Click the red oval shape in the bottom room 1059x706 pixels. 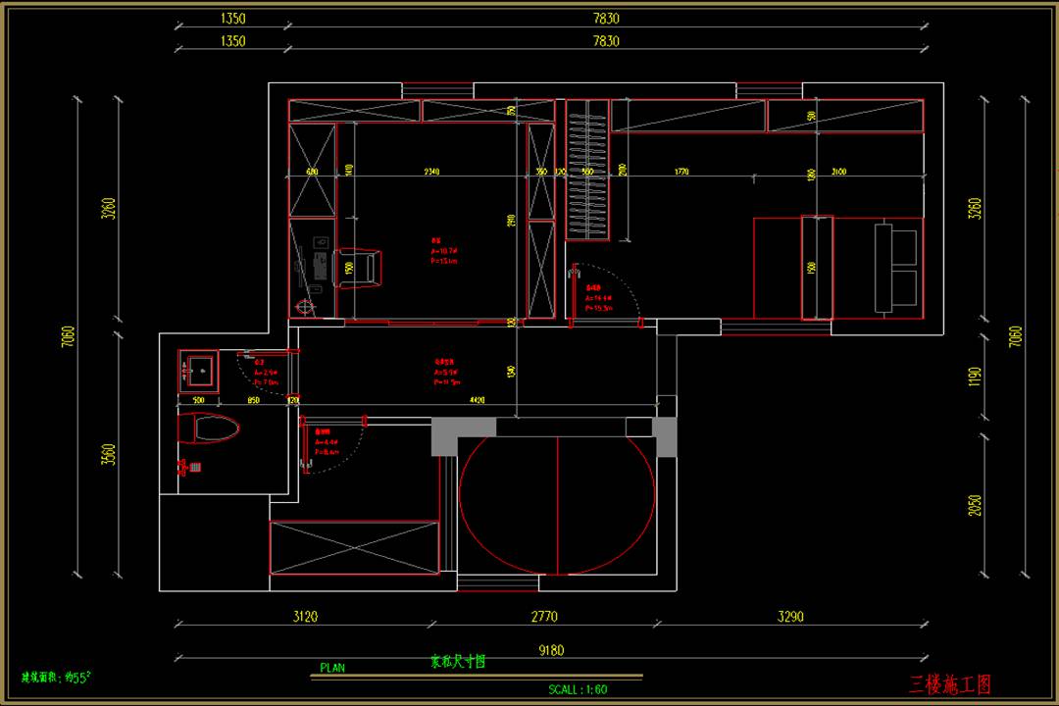(557, 504)
